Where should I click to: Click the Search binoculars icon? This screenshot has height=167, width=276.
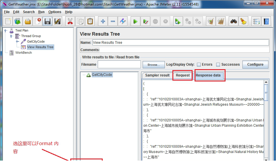point(234,22)
